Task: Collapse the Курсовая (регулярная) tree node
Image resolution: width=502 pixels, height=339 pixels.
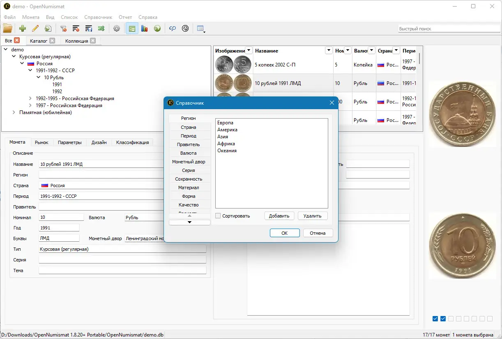Action: click(14, 57)
